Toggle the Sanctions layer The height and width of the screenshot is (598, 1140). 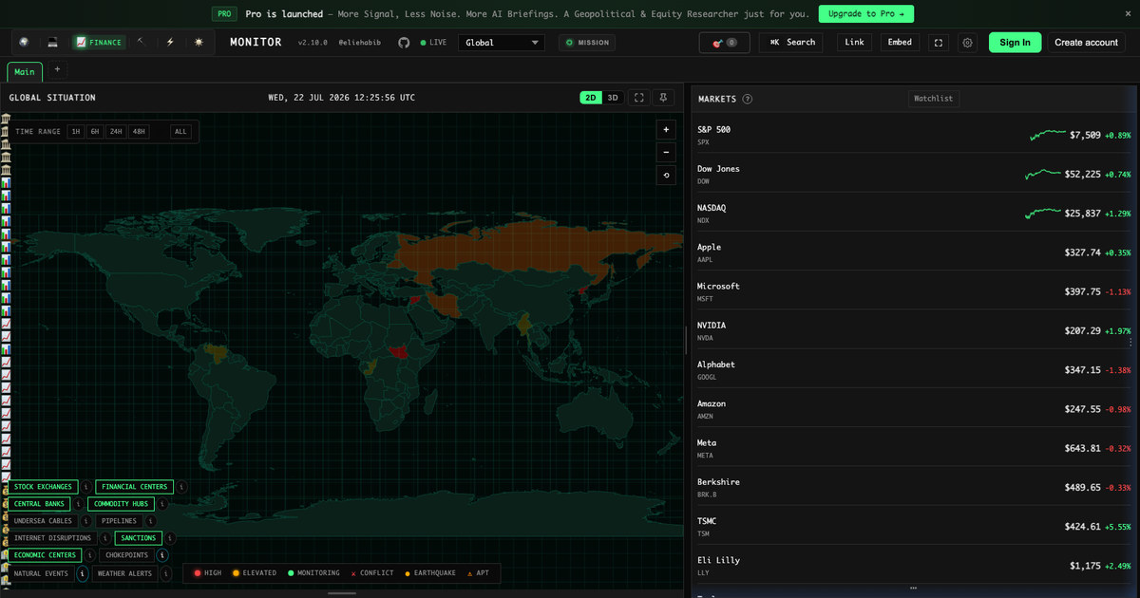[139, 538]
